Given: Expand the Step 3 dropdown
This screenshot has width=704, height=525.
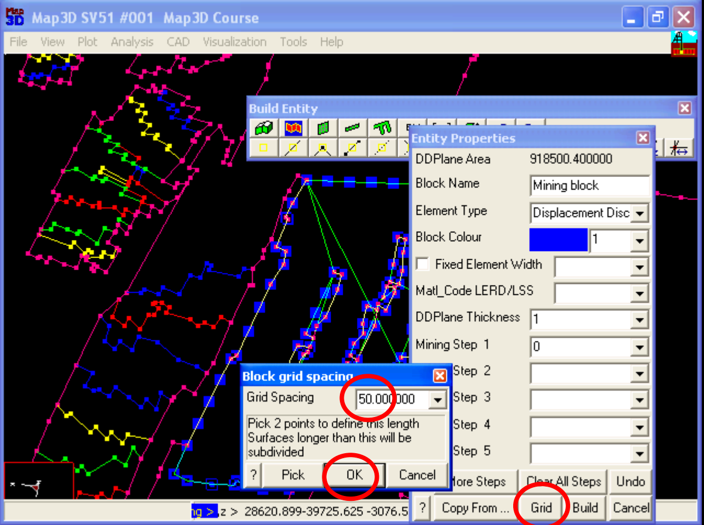Looking at the screenshot, I should [x=640, y=400].
